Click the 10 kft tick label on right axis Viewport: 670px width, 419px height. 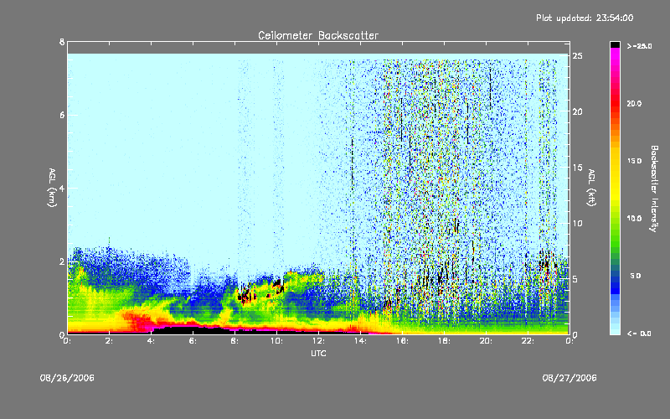click(x=578, y=223)
